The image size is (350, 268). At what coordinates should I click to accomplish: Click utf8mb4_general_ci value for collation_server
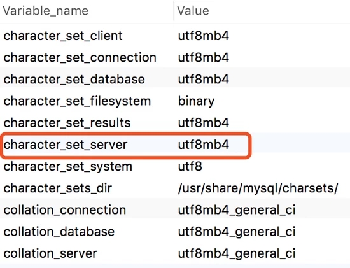pyautogui.click(x=237, y=253)
